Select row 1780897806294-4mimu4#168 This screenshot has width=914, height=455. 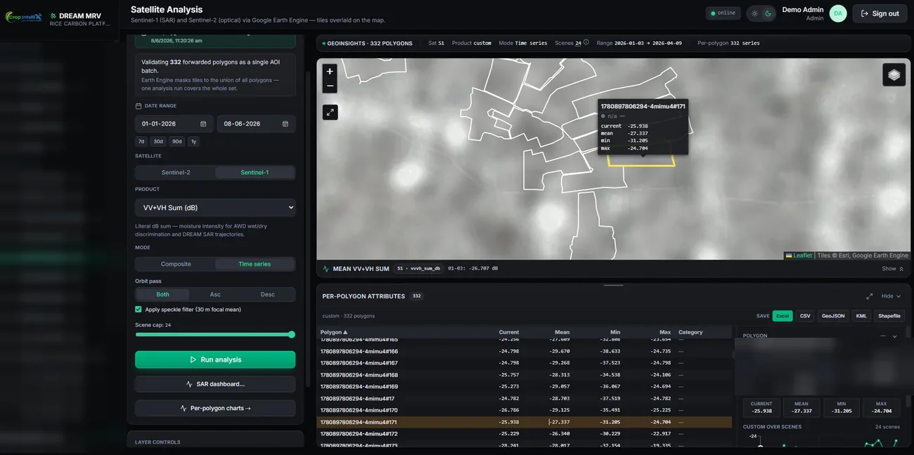[524, 375]
